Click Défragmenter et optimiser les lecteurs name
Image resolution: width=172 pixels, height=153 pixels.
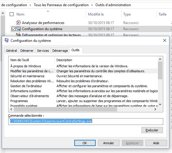[51, 35]
